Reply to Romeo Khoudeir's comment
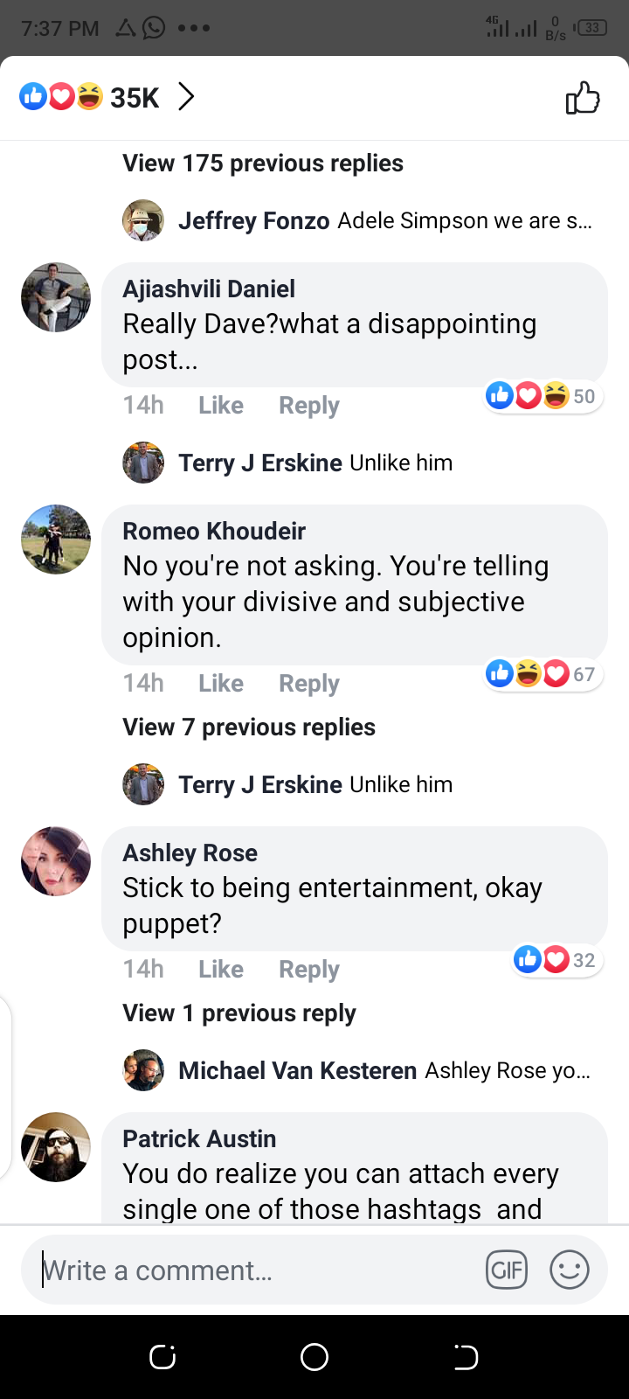629x1399 pixels. click(x=308, y=684)
